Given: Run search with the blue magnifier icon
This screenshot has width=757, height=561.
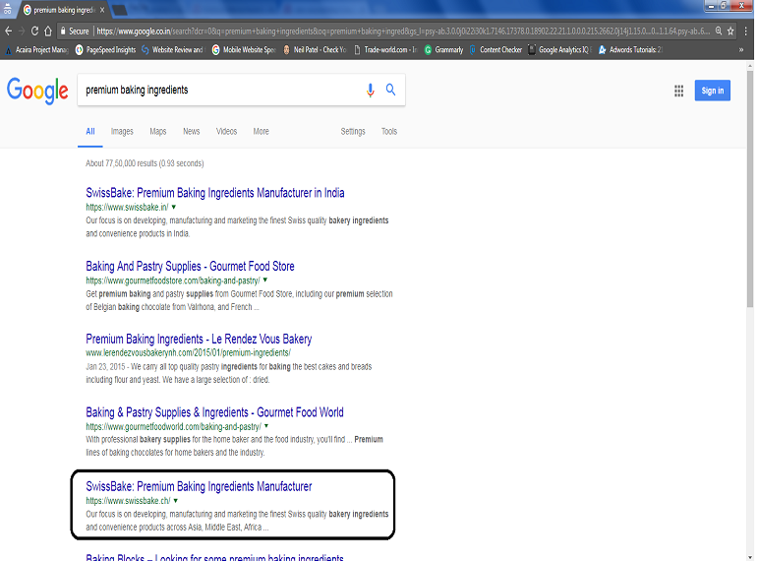Looking at the screenshot, I should [x=390, y=90].
